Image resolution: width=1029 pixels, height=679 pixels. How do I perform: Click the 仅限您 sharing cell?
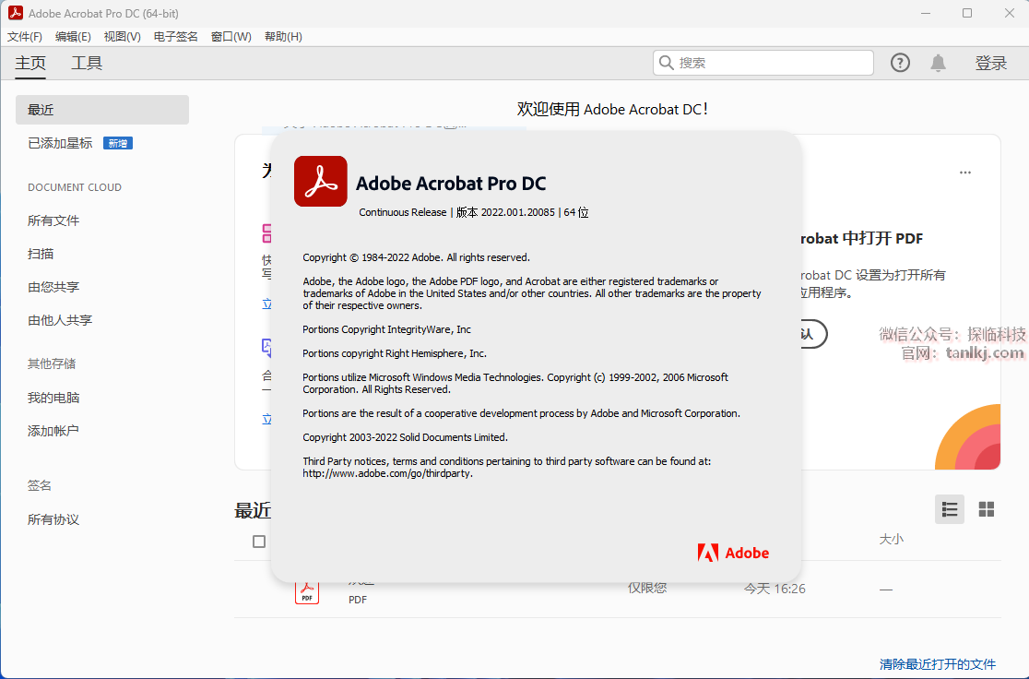647,589
